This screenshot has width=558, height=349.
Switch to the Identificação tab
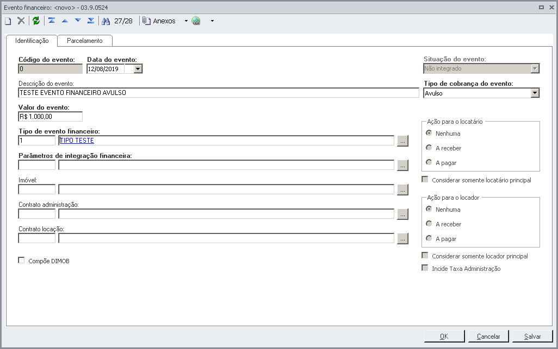[32, 41]
